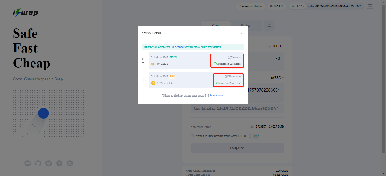Click the large amount trade help icon
The height and width of the screenshot is (176, 386).
pyautogui.click(x=251, y=136)
